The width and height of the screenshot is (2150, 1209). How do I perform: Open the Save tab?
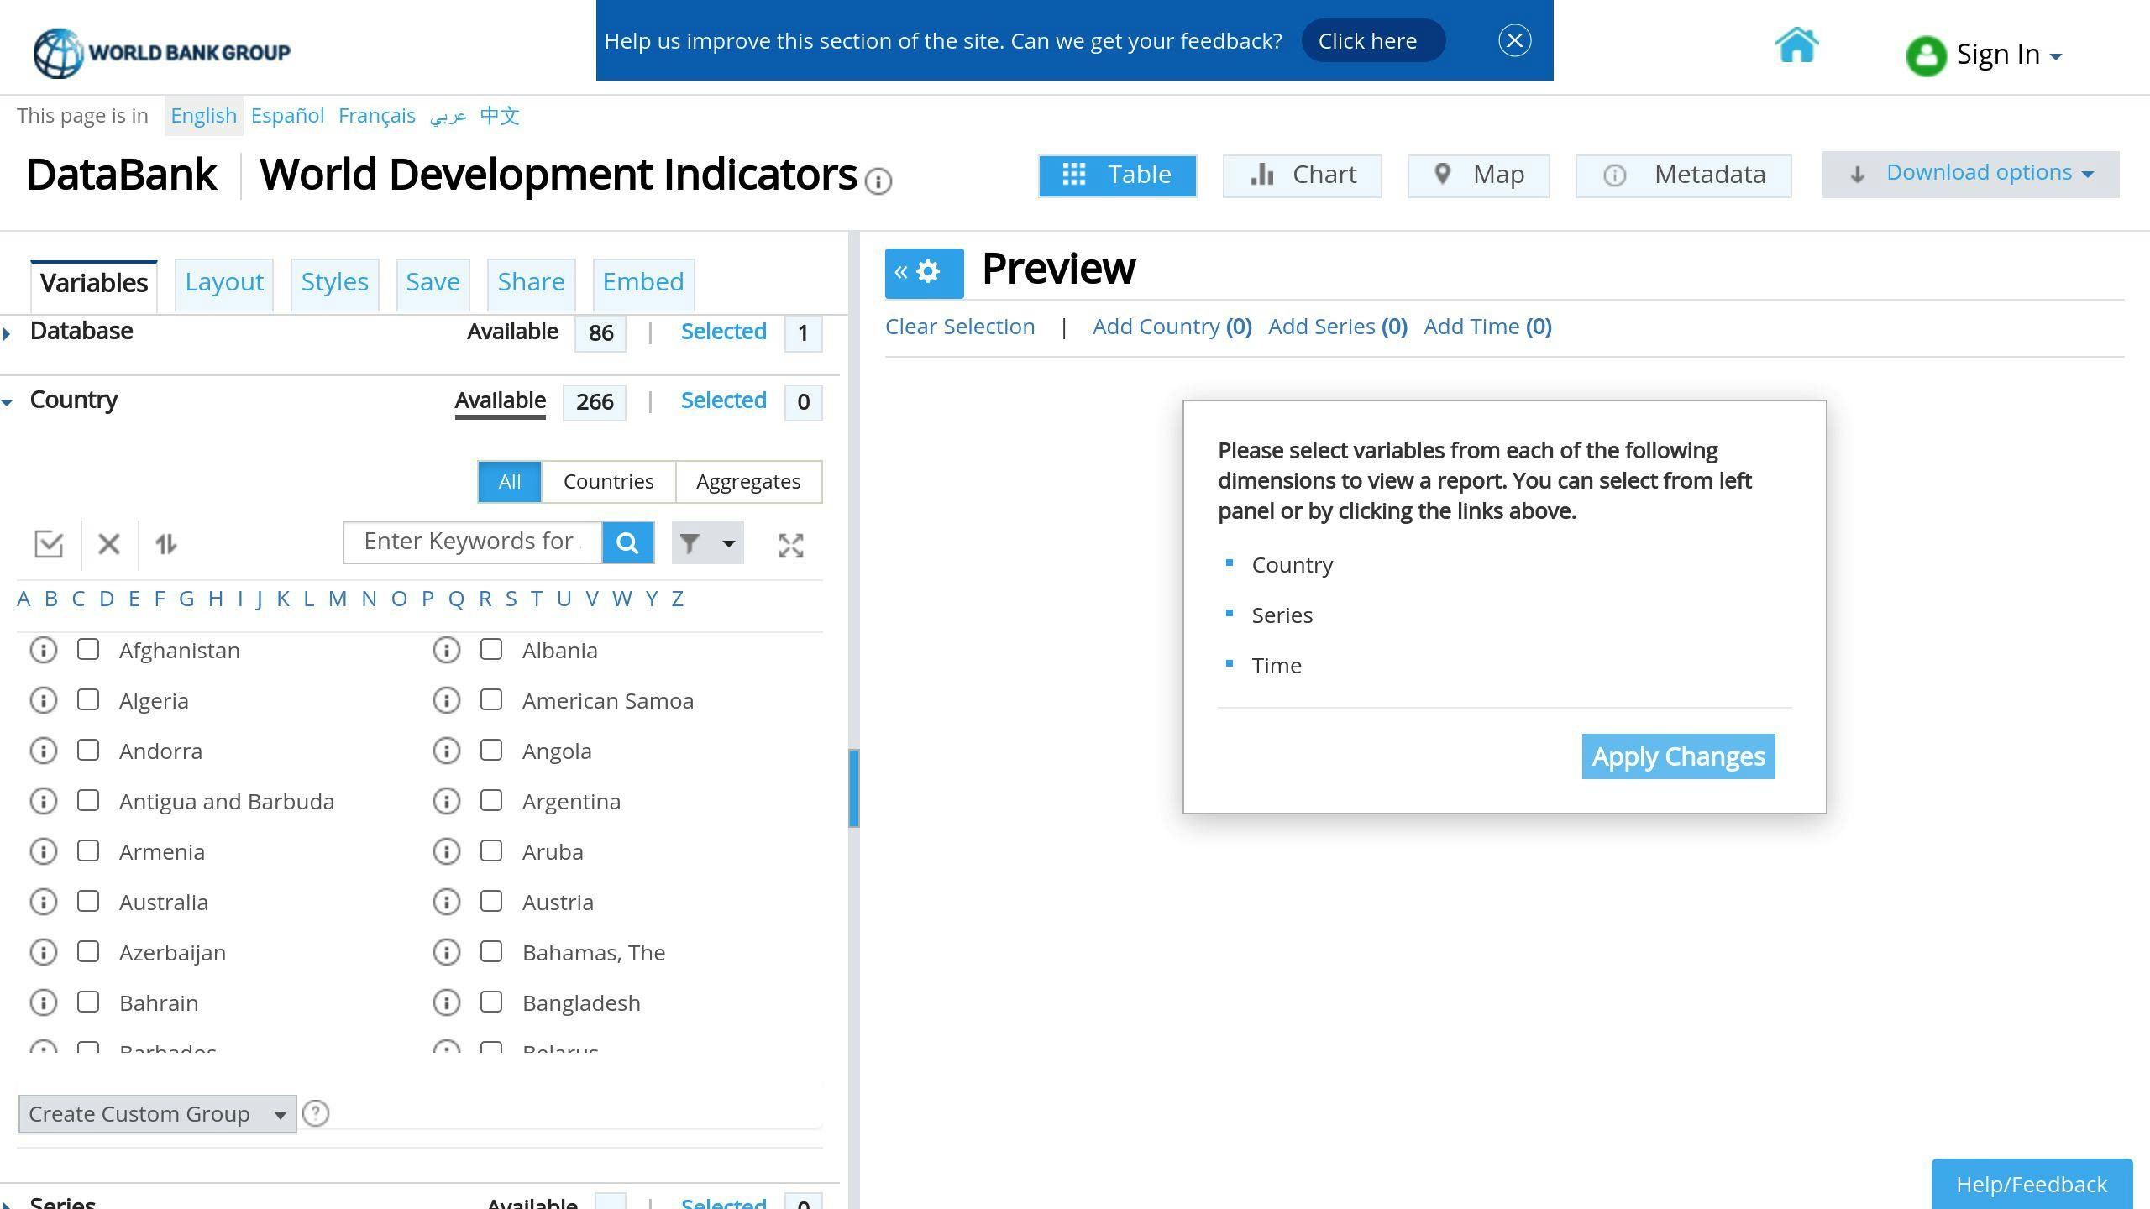click(x=433, y=283)
